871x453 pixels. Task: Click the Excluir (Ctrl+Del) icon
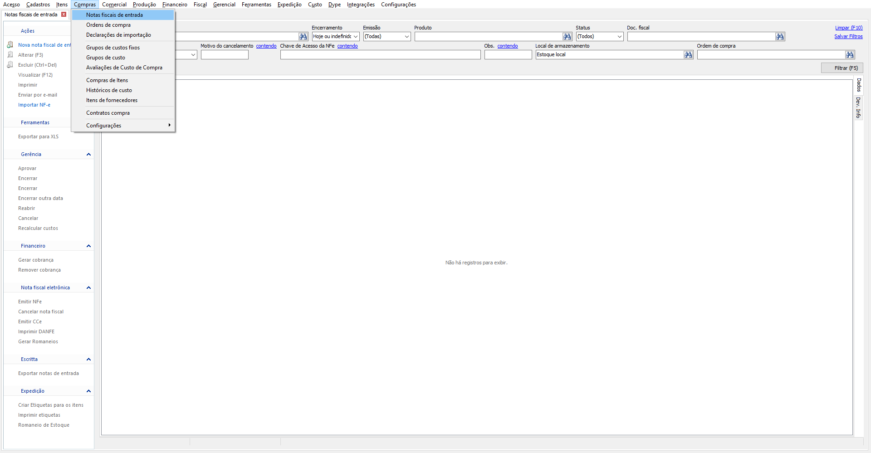tap(10, 65)
